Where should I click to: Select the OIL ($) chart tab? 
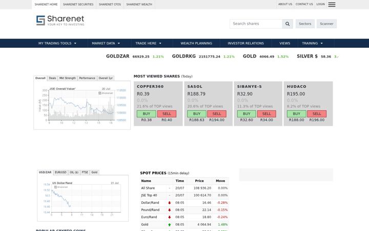pyautogui.click(x=74, y=172)
